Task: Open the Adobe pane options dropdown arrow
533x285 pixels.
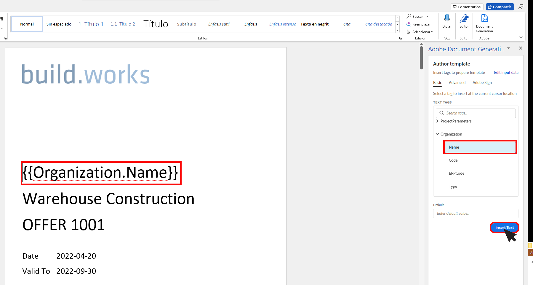Action: point(508,48)
